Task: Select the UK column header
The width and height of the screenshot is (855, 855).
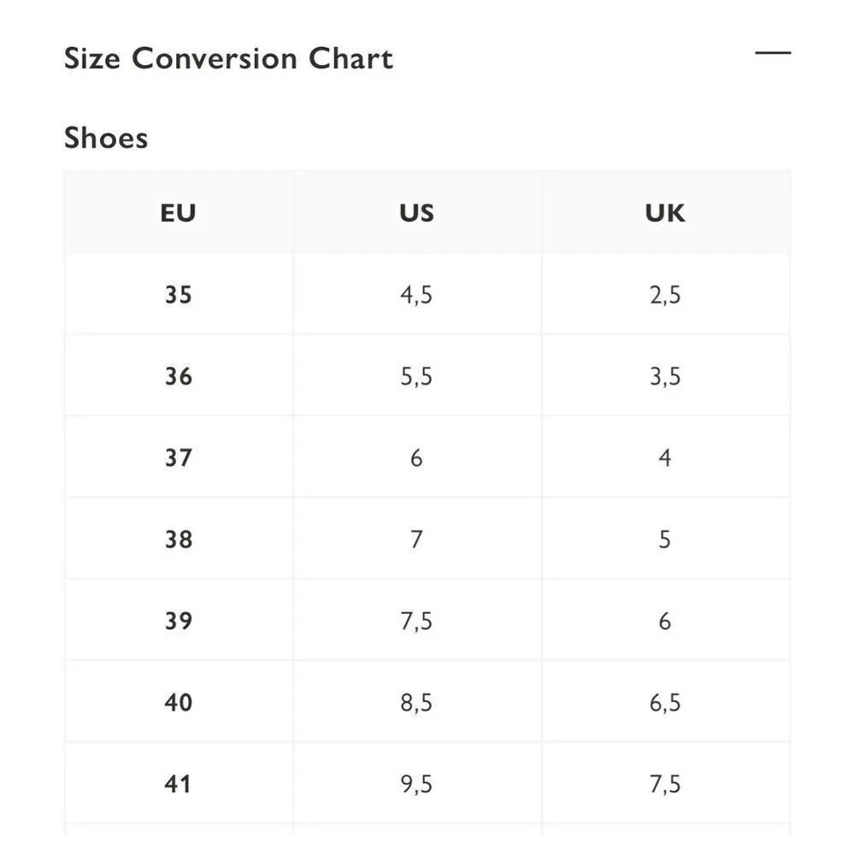Action: coord(665,213)
